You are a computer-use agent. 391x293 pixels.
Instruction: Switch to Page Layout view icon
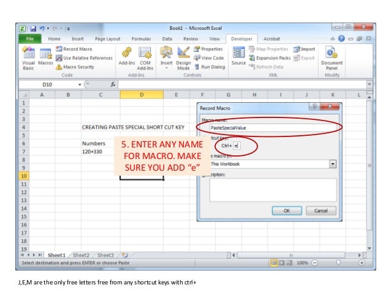(x=281, y=262)
